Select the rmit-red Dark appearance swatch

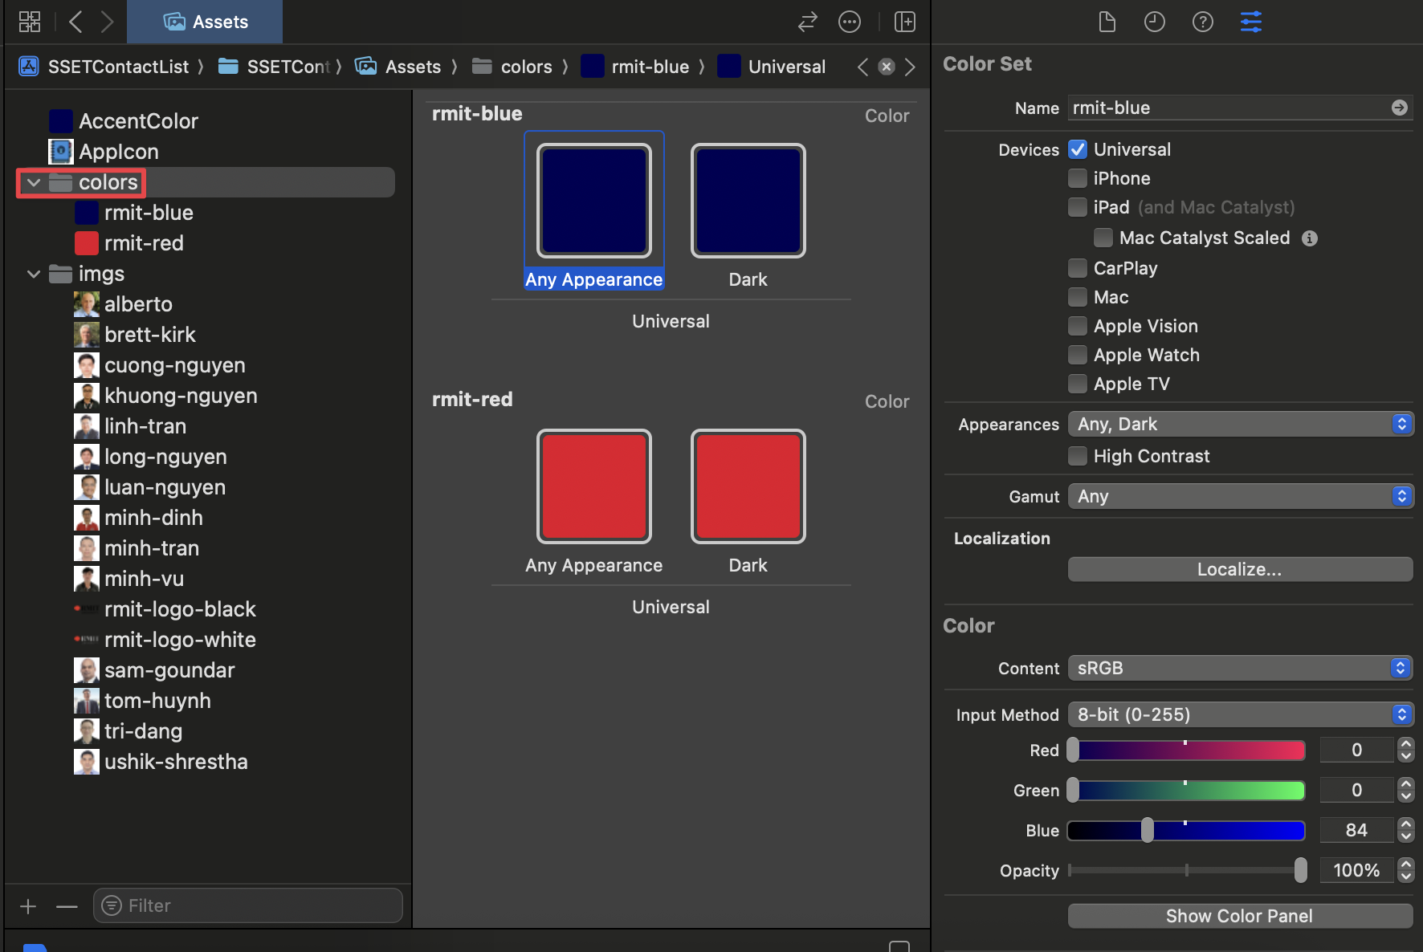[x=747, y=486]
